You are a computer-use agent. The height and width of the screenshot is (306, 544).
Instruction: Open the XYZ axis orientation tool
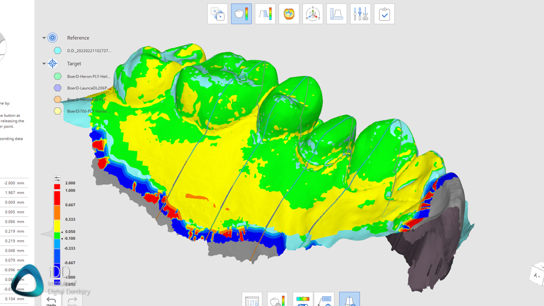click(313, 14)
